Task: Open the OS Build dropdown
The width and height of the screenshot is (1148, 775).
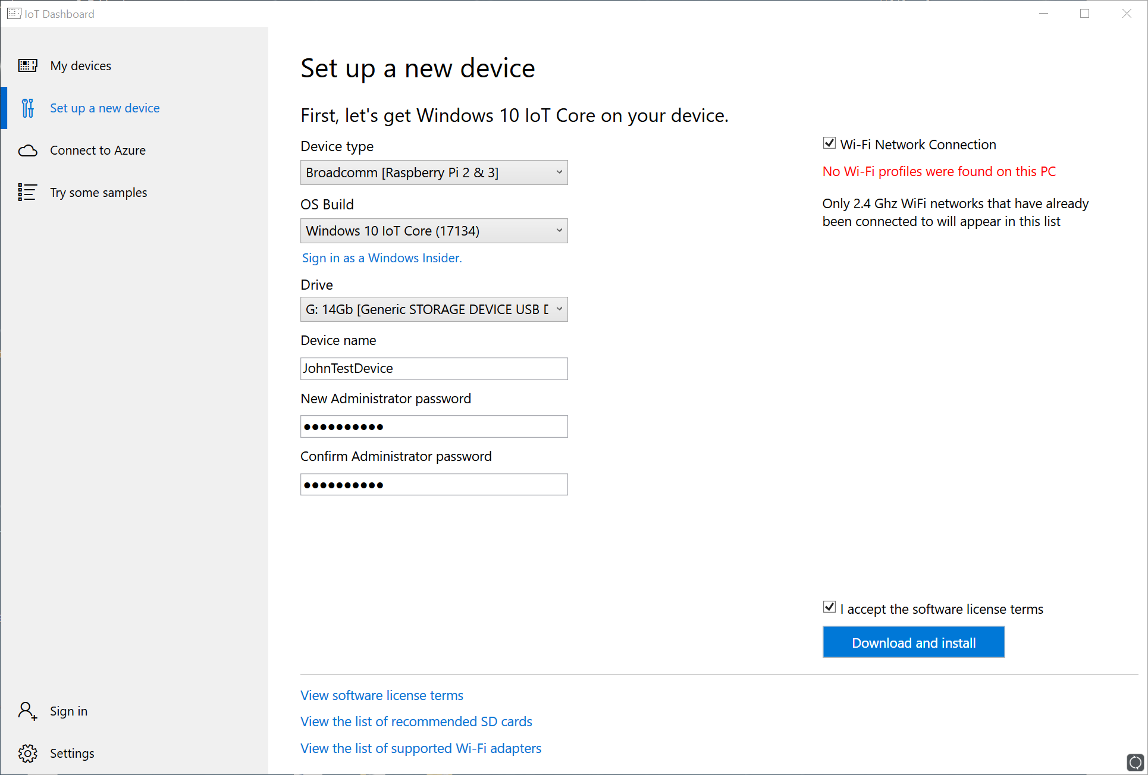Action: 434,231
